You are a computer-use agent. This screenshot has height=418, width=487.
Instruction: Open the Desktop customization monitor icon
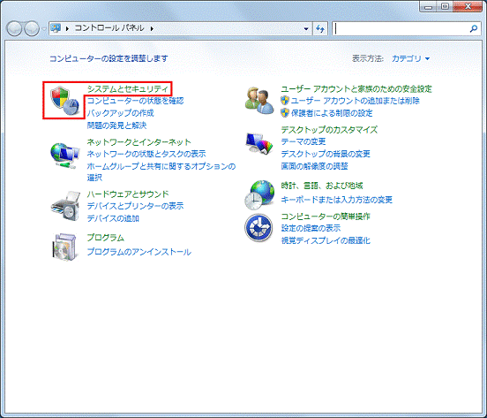point(259,144)
